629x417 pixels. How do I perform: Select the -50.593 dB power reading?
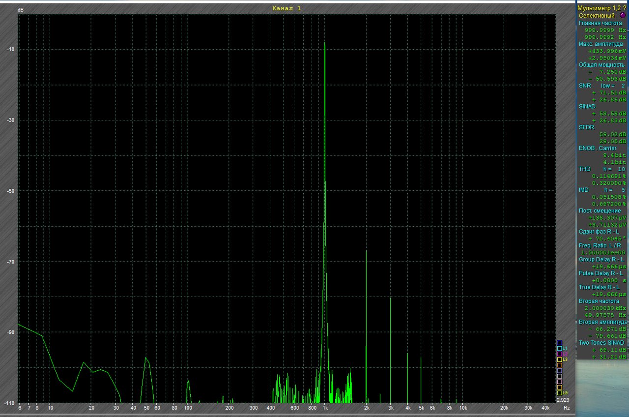607,79
